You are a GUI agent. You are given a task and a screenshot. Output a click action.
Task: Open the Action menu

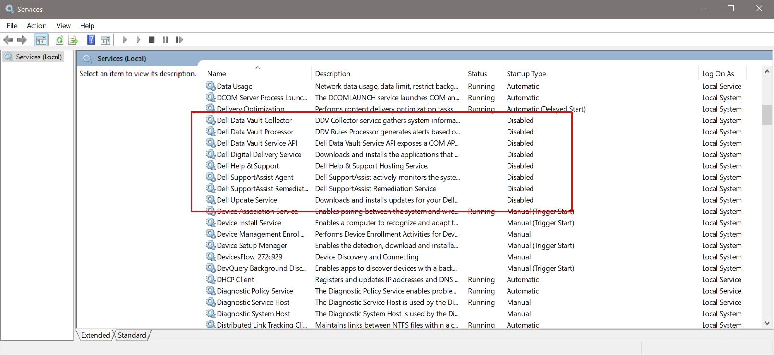pyautogui.click(x=36, y=26)
